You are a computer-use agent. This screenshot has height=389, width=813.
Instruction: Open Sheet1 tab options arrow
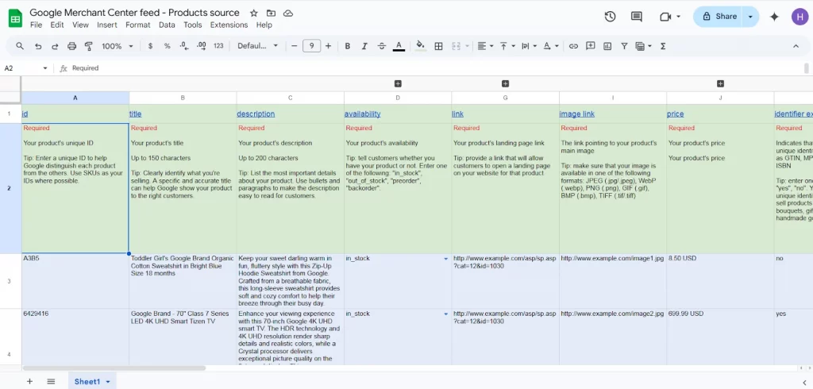click(x=108, y=382)
